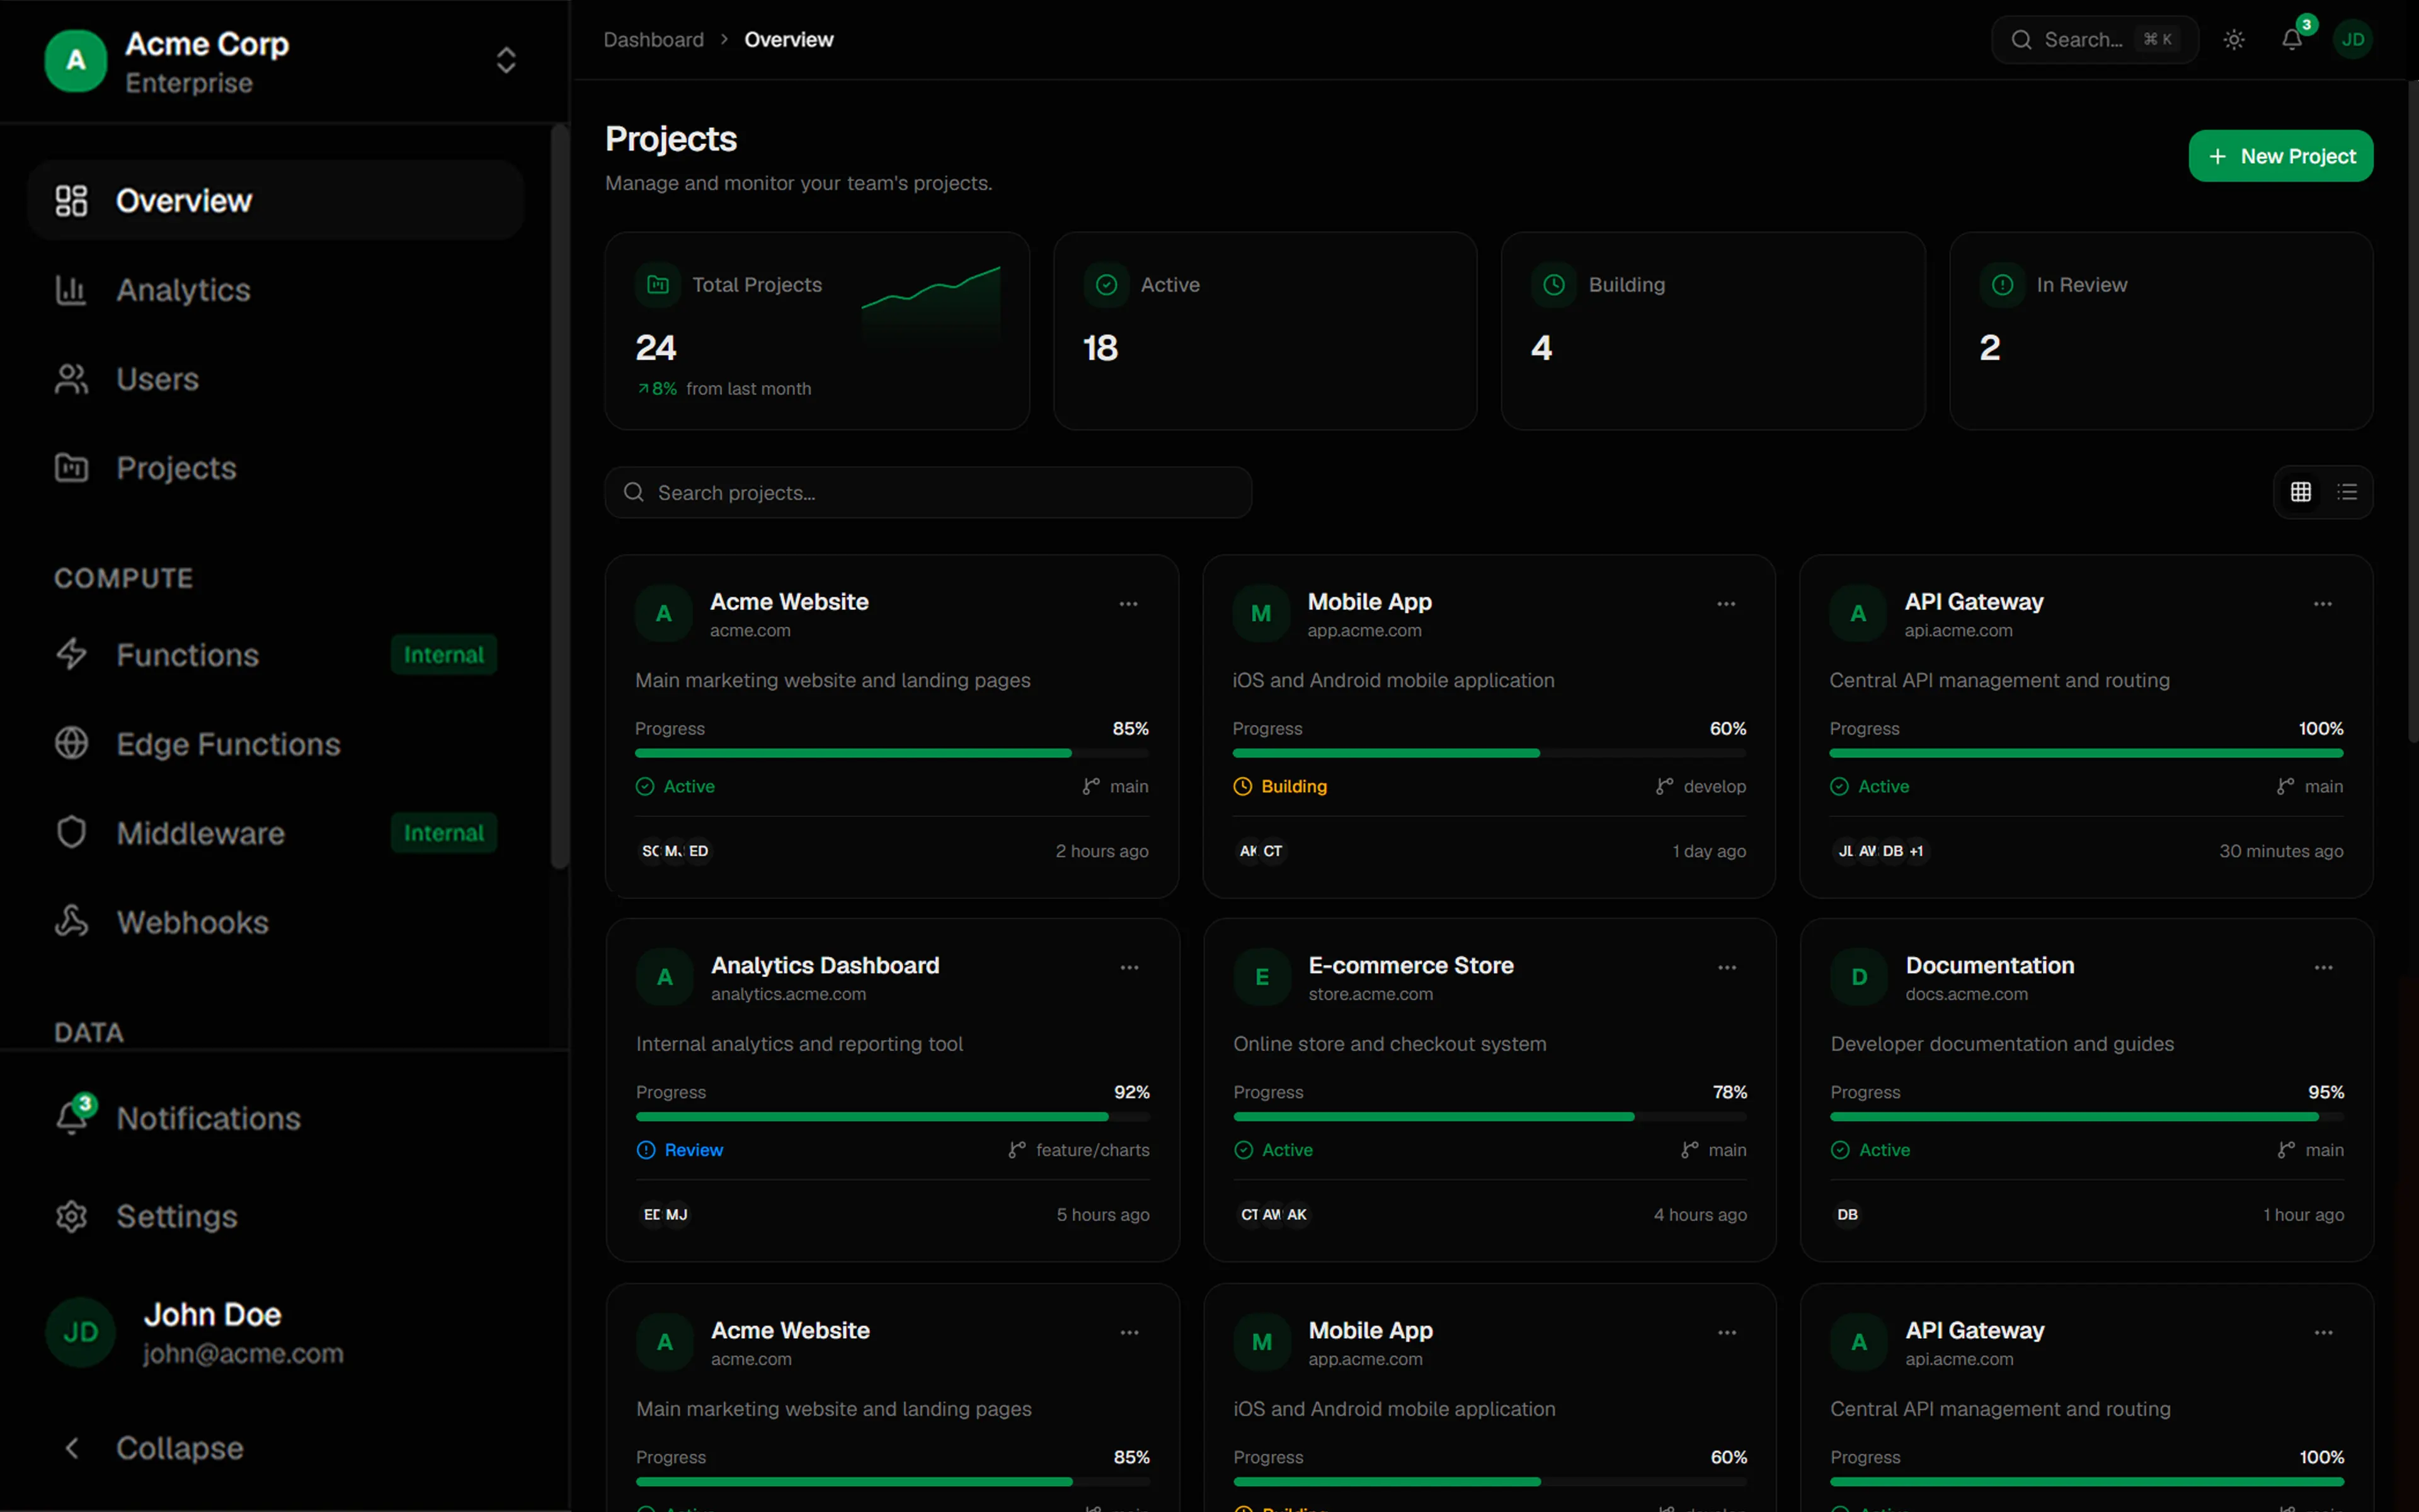Go to Users in the sidebar
The height and width of the screenshot is (1512, 2419).
click(x=276, y=379)
